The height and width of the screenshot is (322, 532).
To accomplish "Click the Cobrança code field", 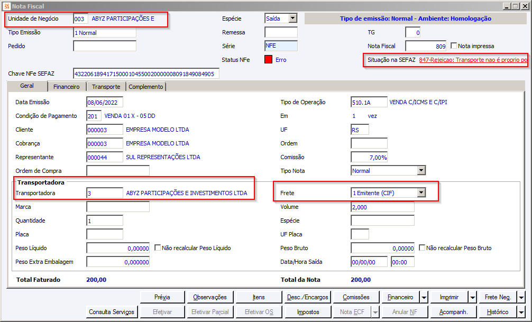I will click(x=105, y=143).
